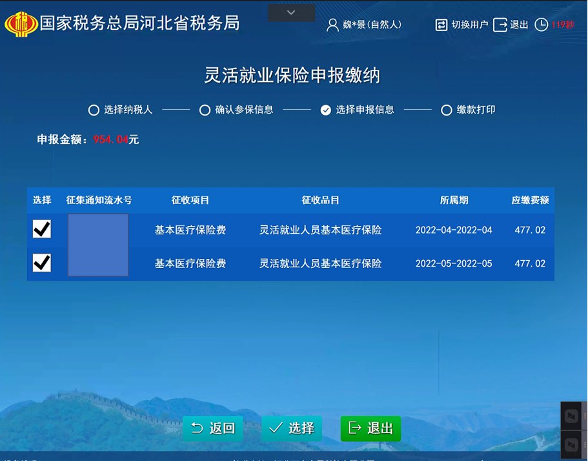Uncheck the 2022-04 period row checkbox

[x=41, y=229]
